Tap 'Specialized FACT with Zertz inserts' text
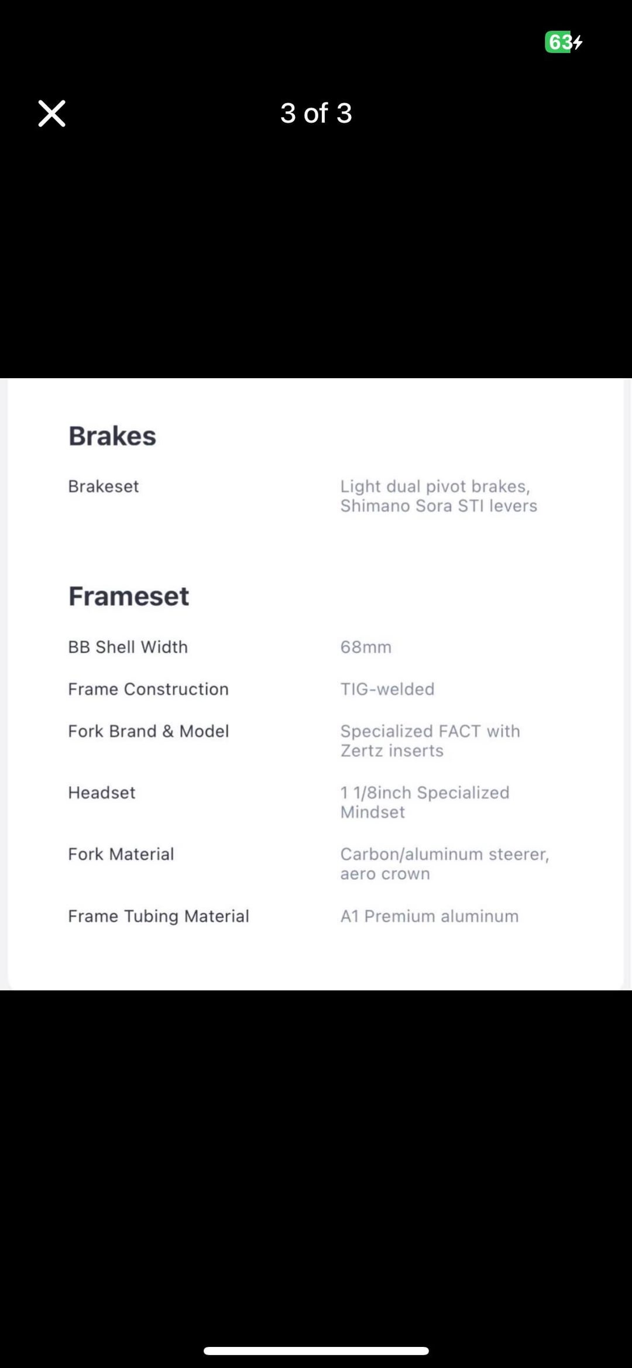This screenshot has width=632, height=1368. point(430,740)
